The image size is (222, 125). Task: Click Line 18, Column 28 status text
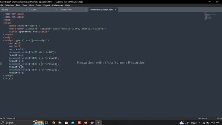click(x=8, y=118)
